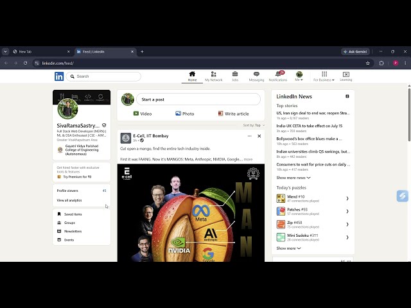Open the Mini Sudoku #311 puzzle icon
The width and height of the screenshot is (411, 308).
point(281,237)
